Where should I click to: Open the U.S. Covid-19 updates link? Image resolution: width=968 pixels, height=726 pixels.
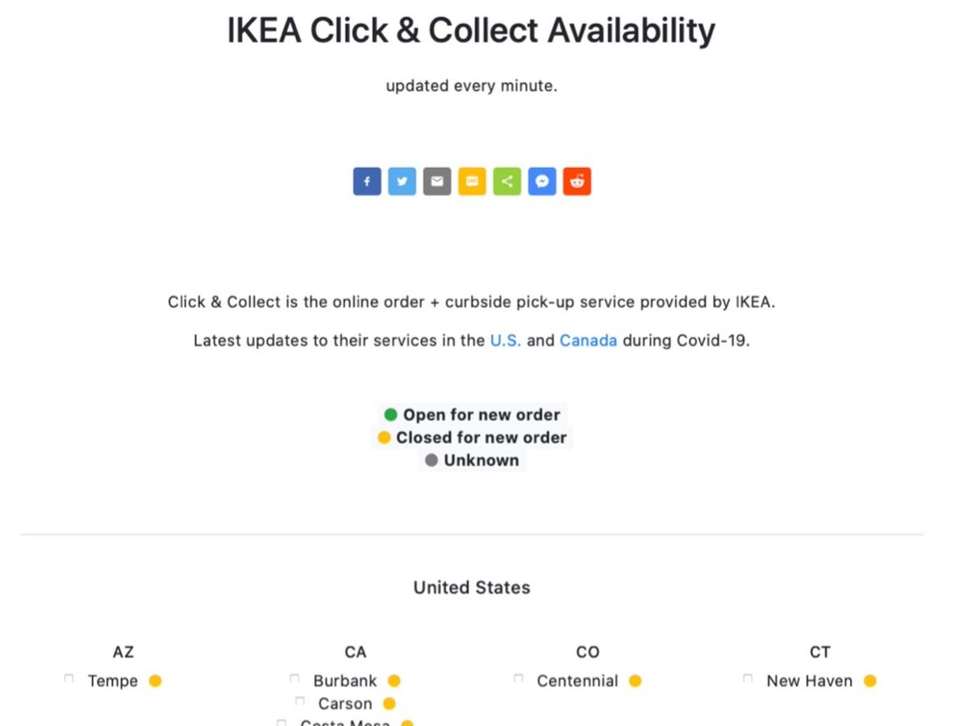click(505, 340)
